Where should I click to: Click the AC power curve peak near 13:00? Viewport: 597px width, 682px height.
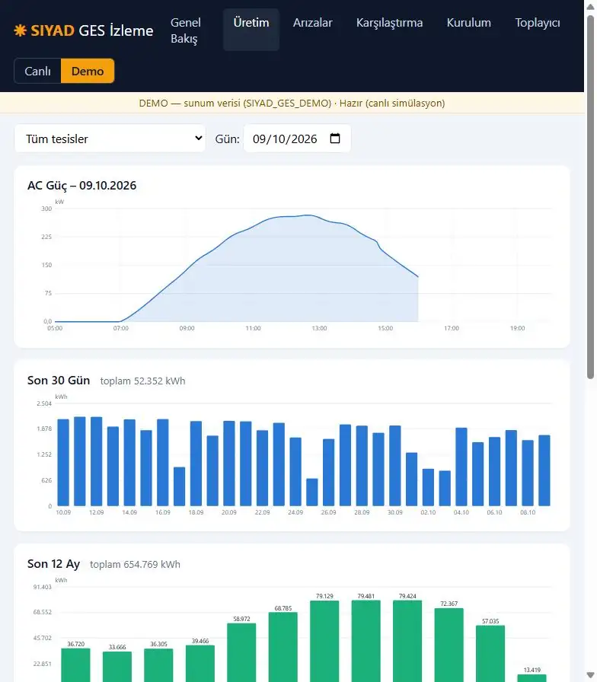pos(308,215)
